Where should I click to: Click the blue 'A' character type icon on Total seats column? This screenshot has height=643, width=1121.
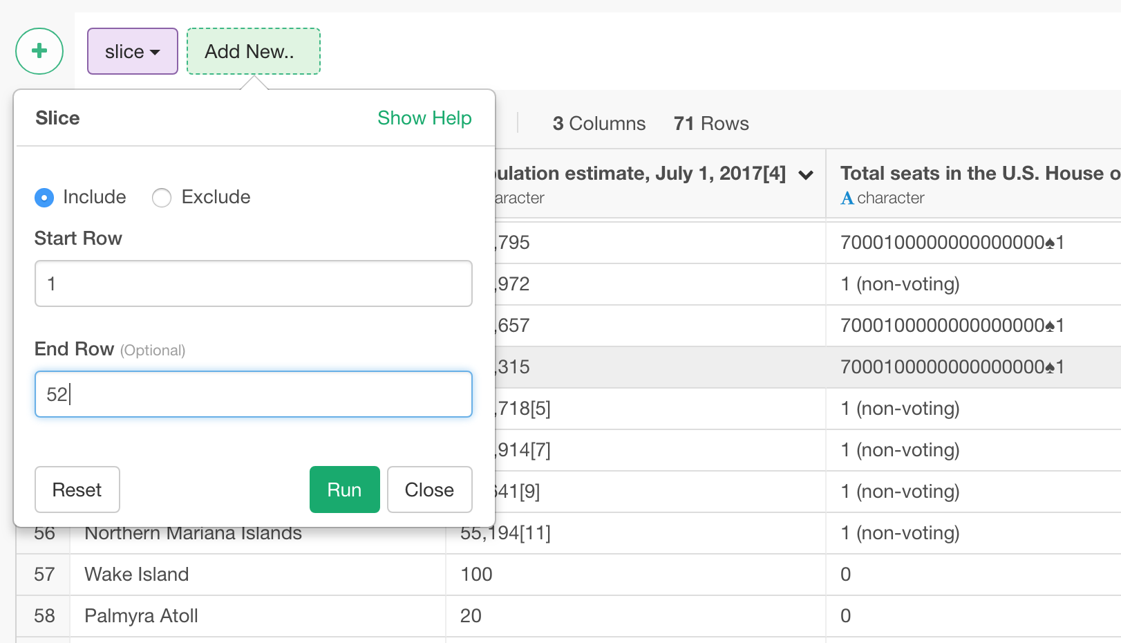pyautogui.click(x=847, y=198)
